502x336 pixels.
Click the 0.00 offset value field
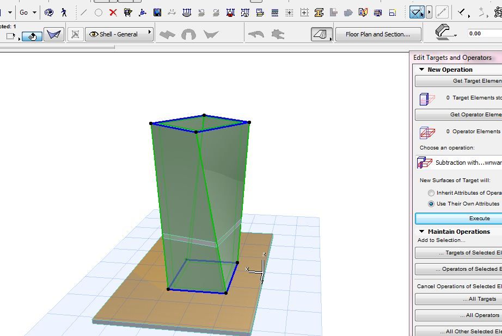pos(484,34)
